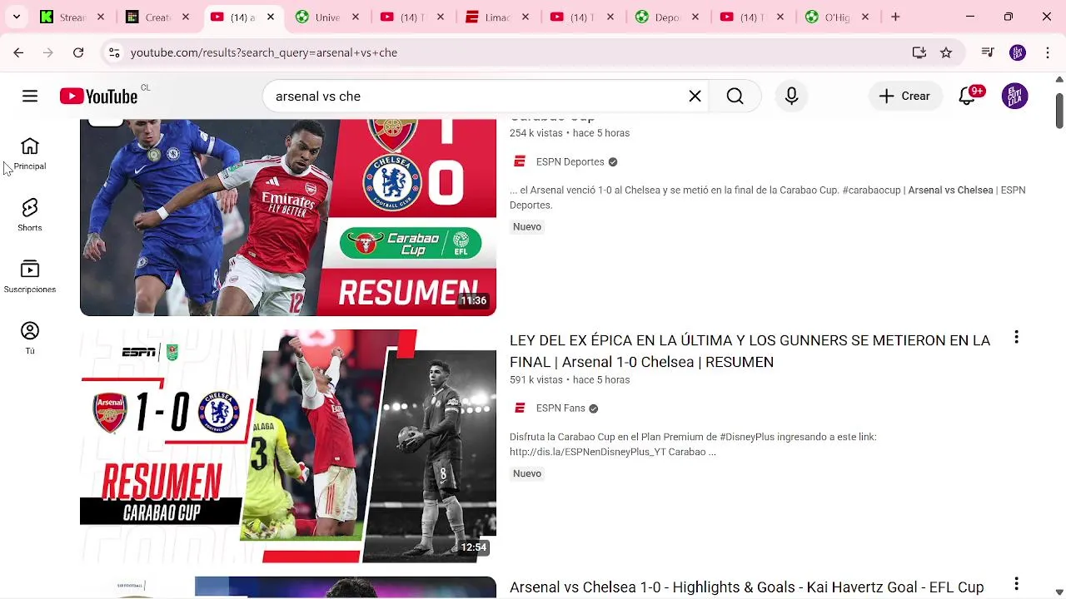Open a new browser tab
Screen dimensions: 1066x599
[x=895, y=17]
